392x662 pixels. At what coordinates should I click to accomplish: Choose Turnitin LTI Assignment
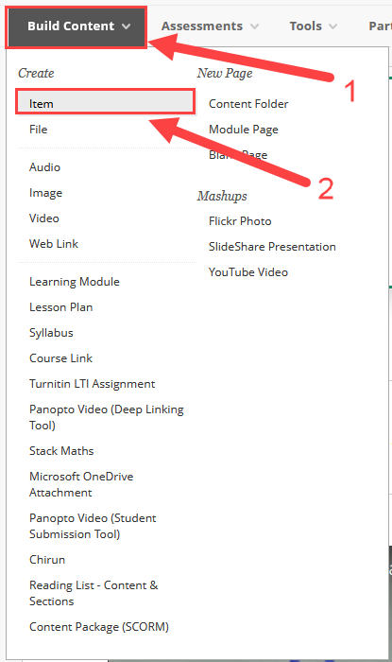tap(92, 384)
